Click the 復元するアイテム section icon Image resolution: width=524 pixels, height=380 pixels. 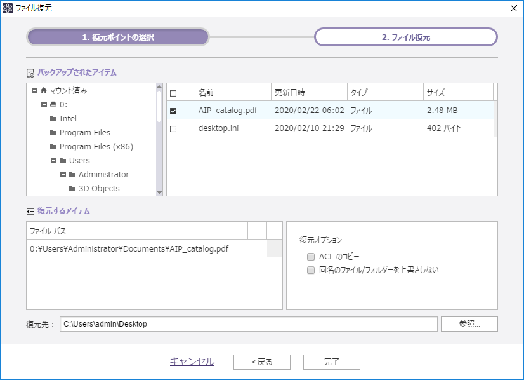30,211
